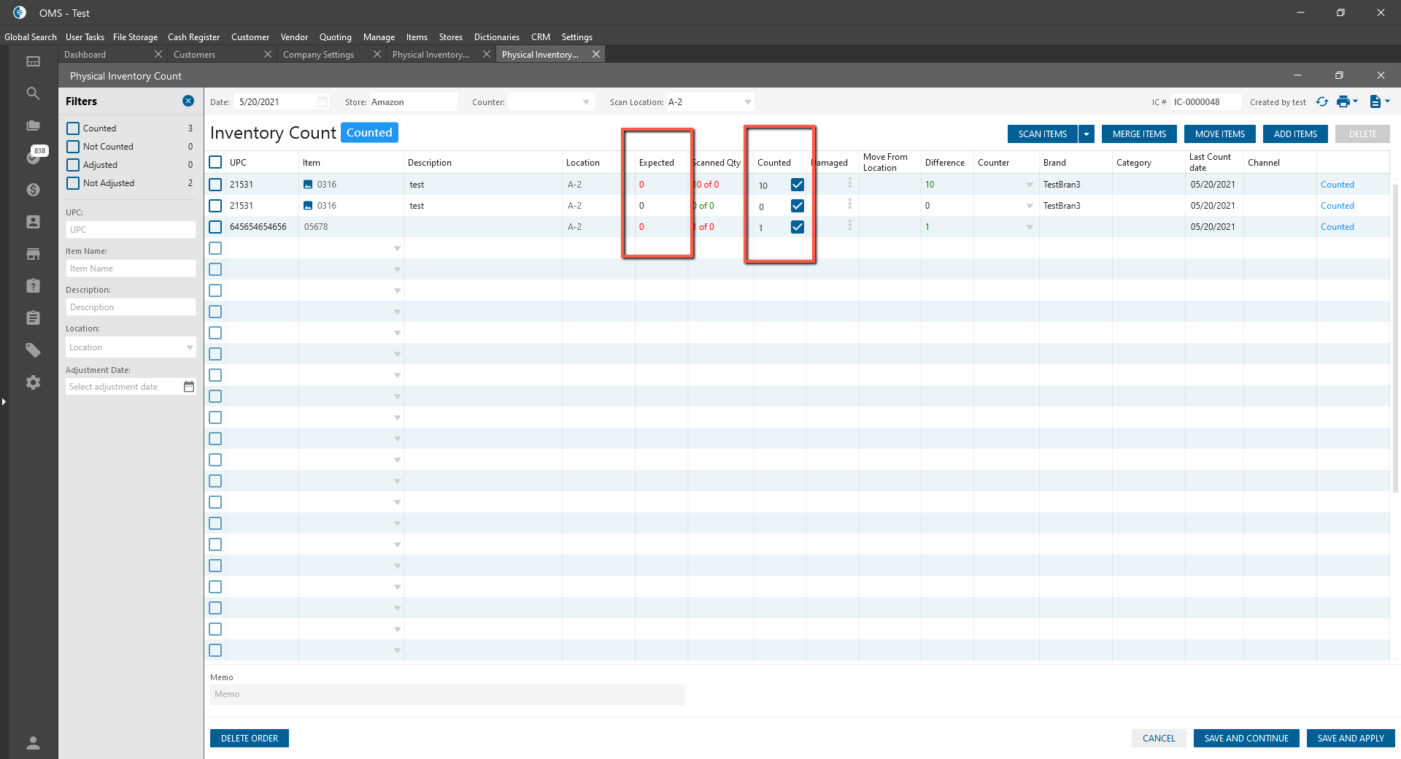Open the customer contact icon in sidebar
Viewport: 1401px width, 759px height.
pos(33,222)
